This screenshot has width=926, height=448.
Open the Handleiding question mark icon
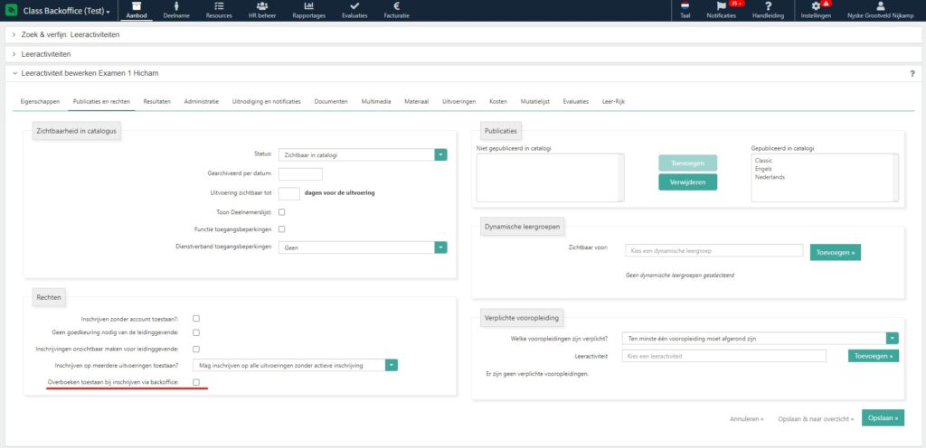coord(768,6)
